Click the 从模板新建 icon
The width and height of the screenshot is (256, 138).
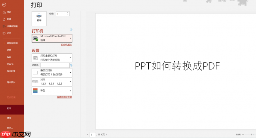click(4, 26)
